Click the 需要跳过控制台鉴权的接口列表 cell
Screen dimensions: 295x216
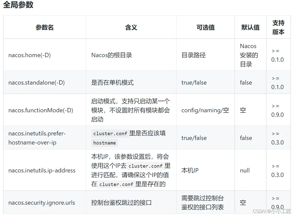(x=202, y=203)
